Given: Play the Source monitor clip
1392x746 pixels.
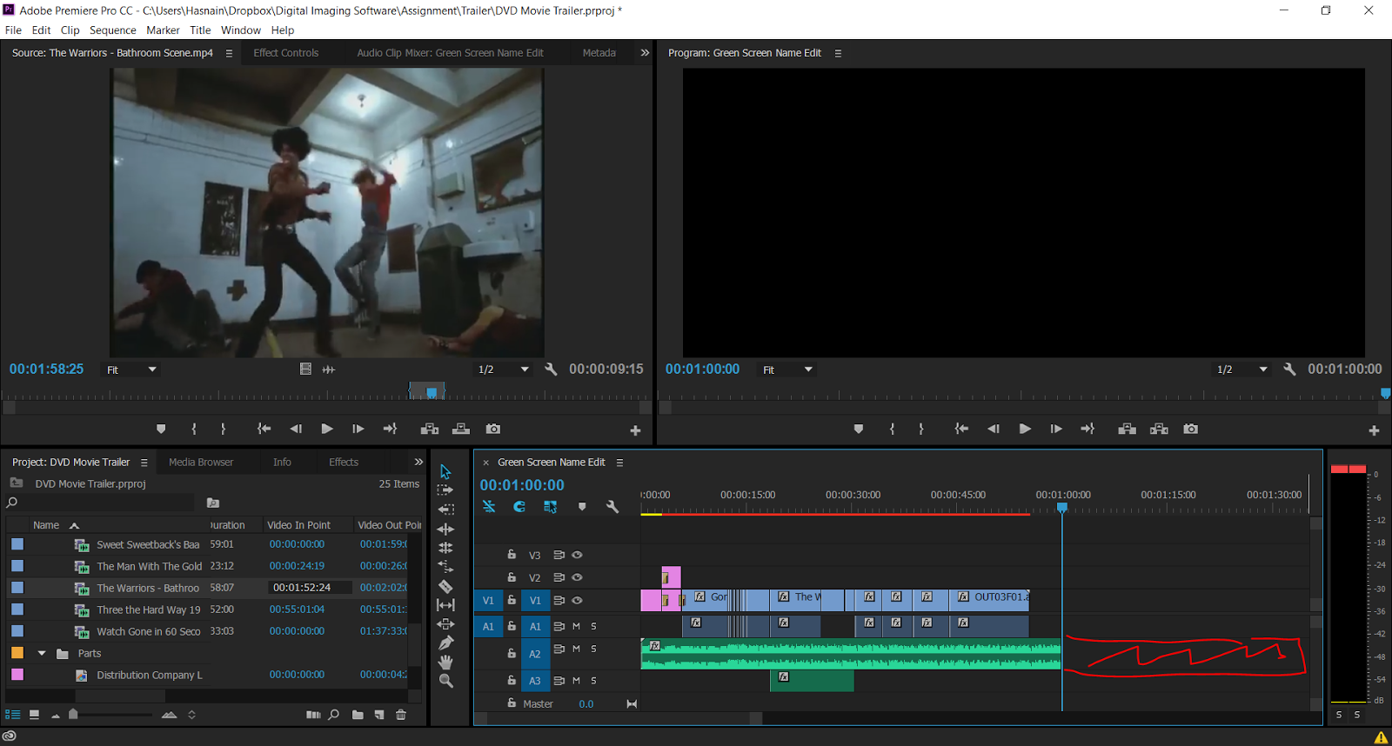Looking at the screenshot, I should (327, 429).
